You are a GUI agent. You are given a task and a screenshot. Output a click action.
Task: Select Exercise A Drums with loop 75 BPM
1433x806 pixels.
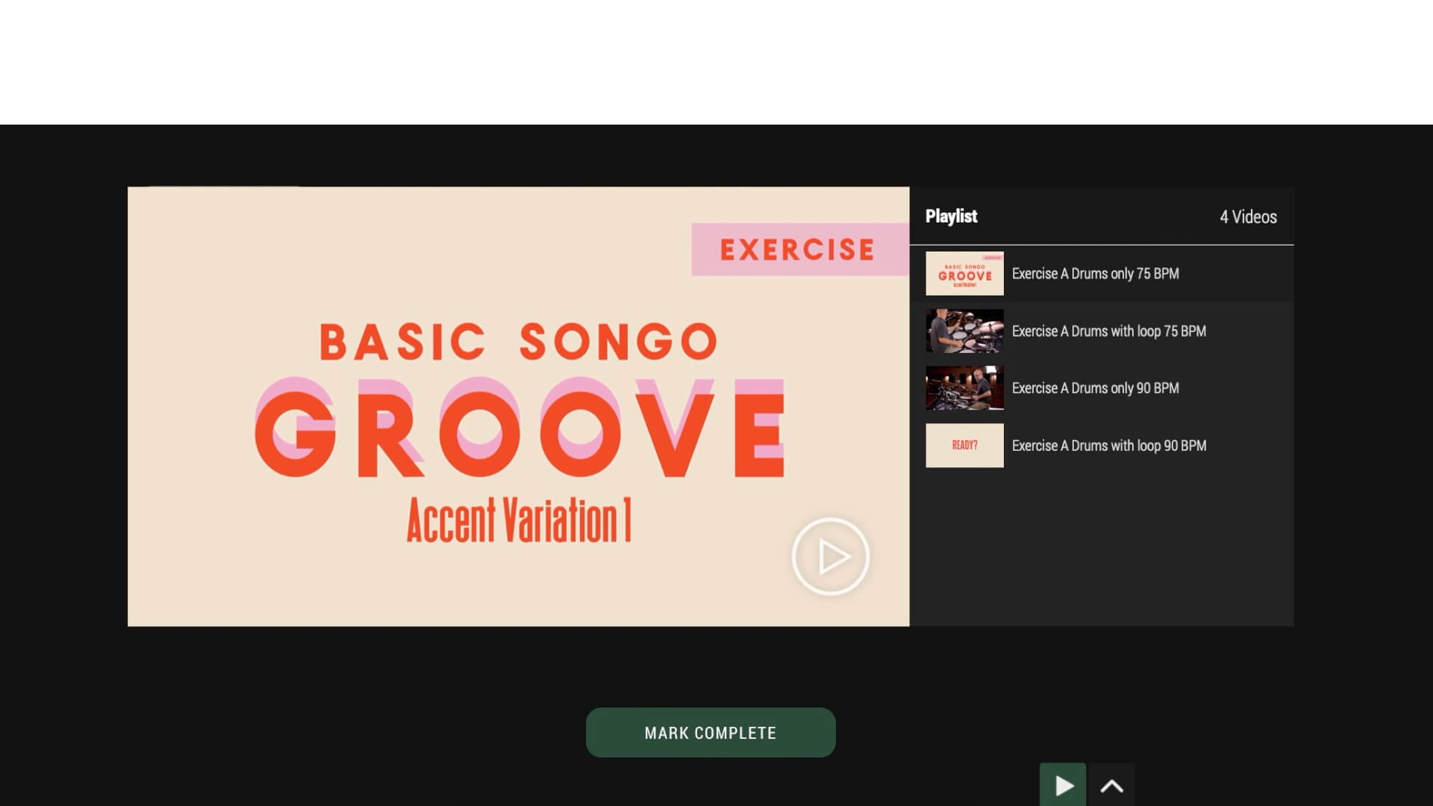point(1109,331)
